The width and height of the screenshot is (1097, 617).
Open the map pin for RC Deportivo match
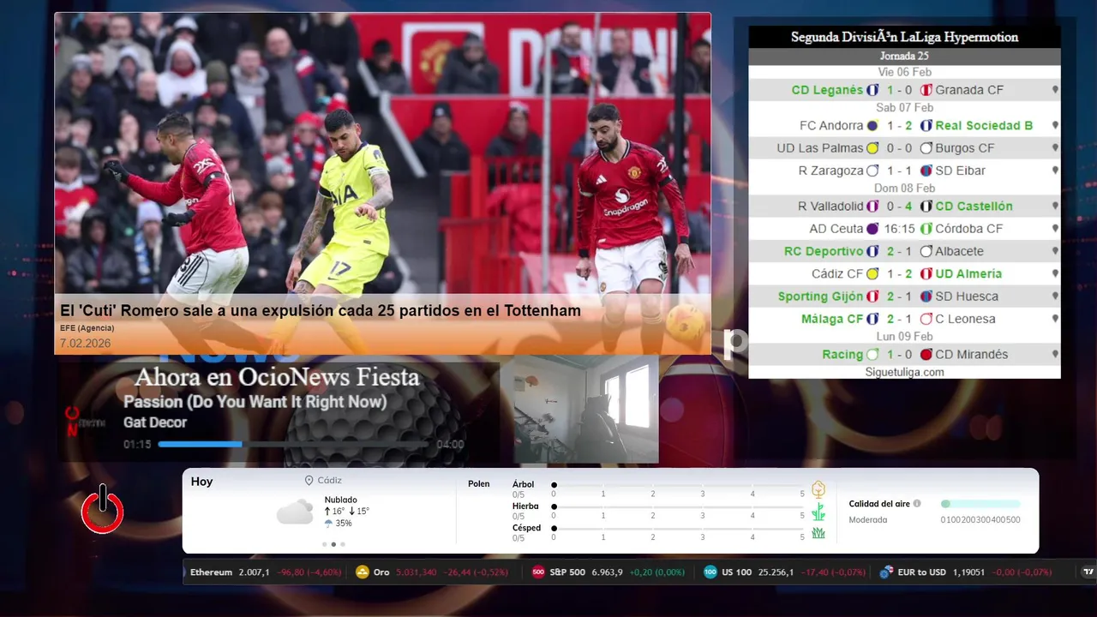pyautogui.click(x=1055, y=251)
